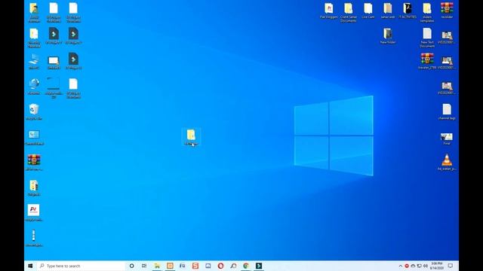483x271 pixels.
Task: Select the user folder with person picture
Action: point(34,12)
